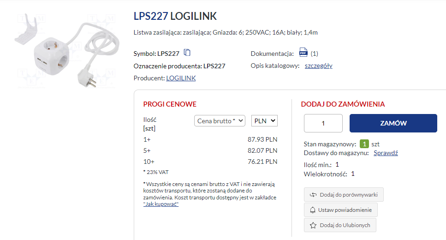Viewport: 446px width, 240px height.
Task: Click the compare arrows icon
Action: [x=314, y=195]
